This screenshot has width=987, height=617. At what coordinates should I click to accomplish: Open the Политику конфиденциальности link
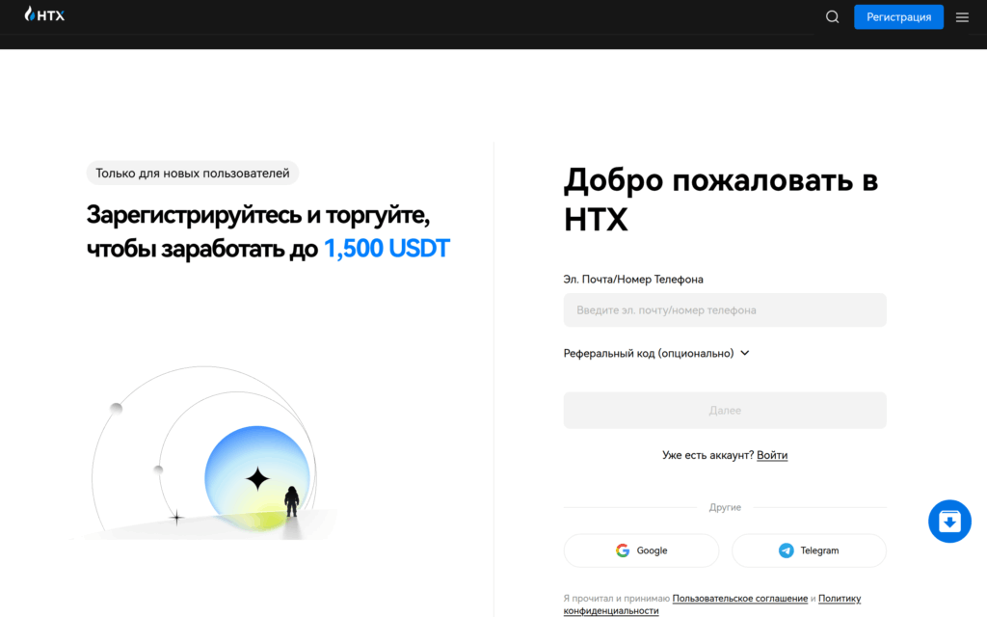click(712, 604)
